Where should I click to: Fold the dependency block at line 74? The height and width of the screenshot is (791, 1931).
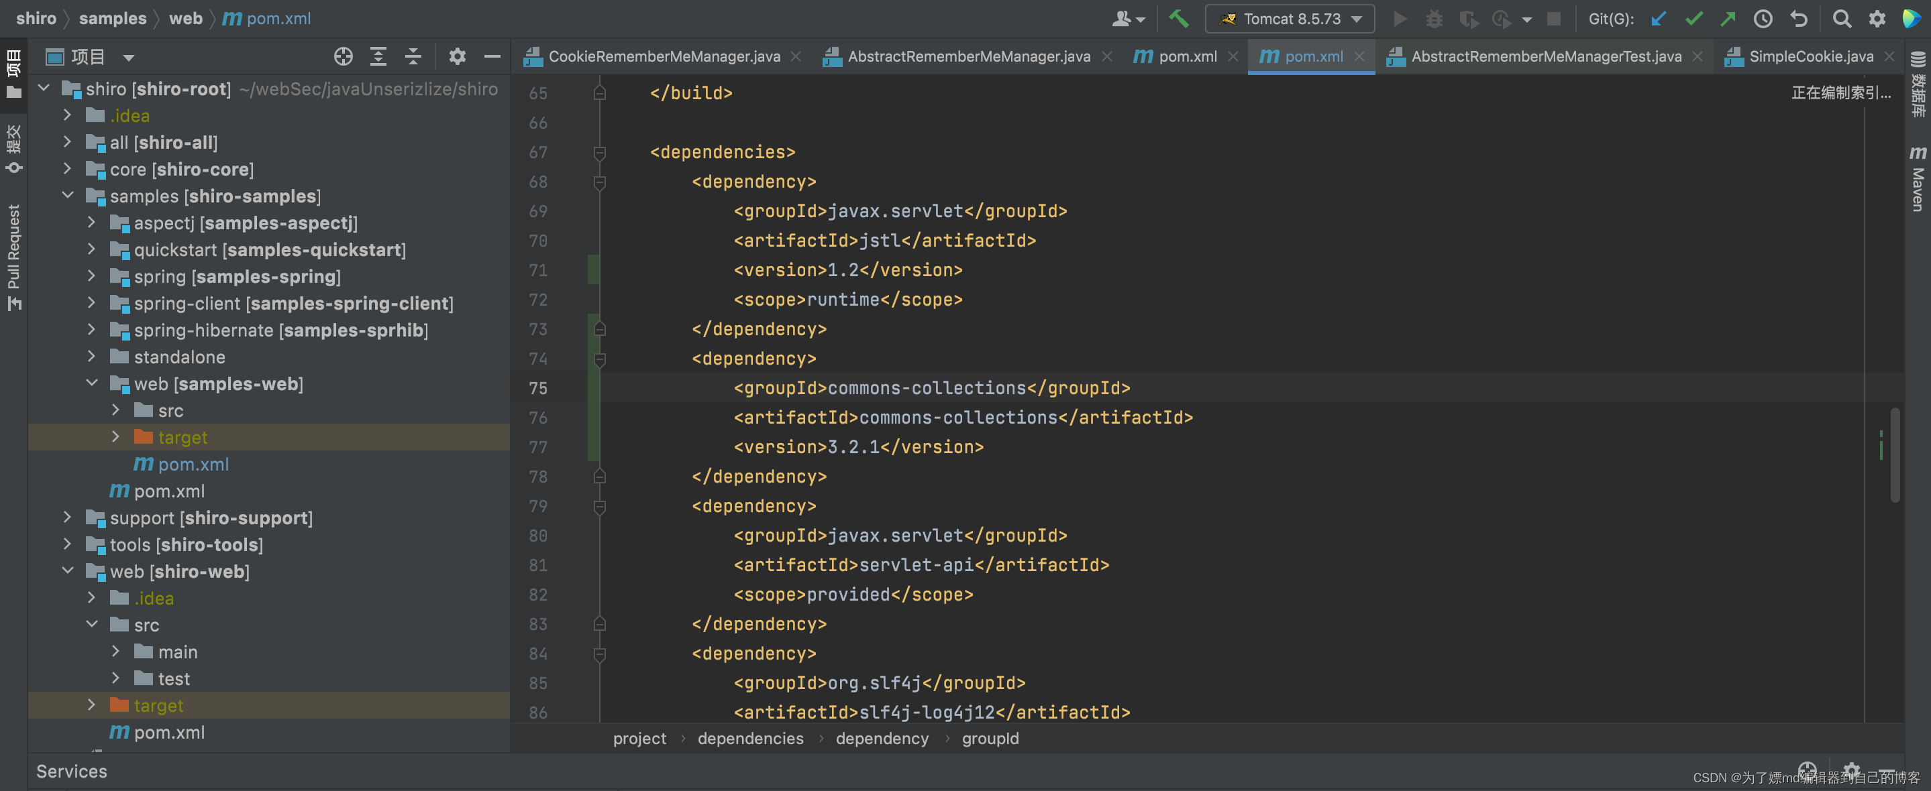(600, 359)
